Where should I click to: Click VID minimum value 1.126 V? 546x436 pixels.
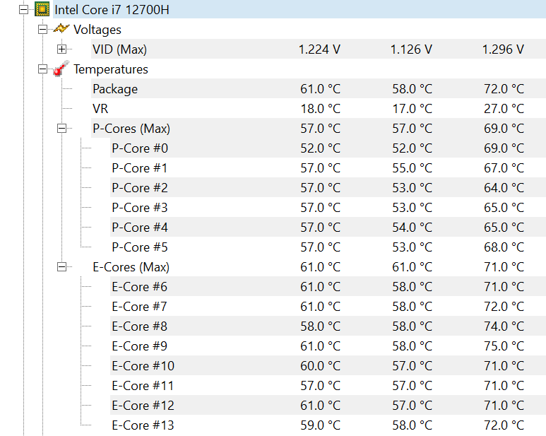point(411,49)
